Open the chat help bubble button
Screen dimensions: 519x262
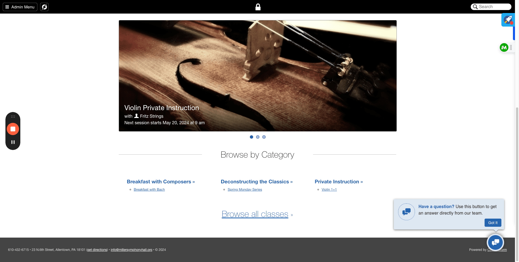click(x=495, y=242)
